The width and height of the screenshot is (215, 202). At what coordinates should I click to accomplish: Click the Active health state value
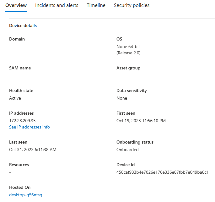pos(15,98)
